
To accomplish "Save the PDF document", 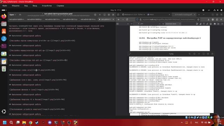I will [x=218, y=24].
